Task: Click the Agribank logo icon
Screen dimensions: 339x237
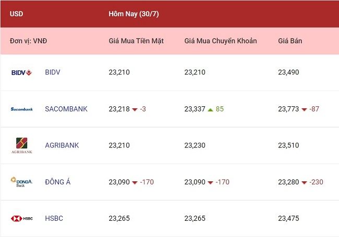Action: pos(21,145)
